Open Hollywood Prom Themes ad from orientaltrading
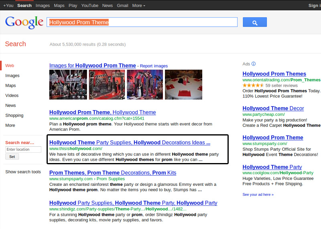Screen dimensions: 321x229 click(274, 74)
